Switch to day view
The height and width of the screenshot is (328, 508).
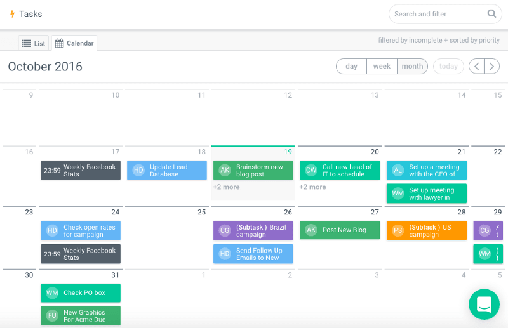(351, 66)
